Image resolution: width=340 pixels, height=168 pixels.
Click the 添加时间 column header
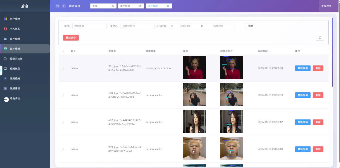tap(262, 51)
